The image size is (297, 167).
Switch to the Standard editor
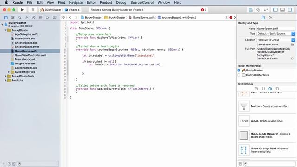251,10
